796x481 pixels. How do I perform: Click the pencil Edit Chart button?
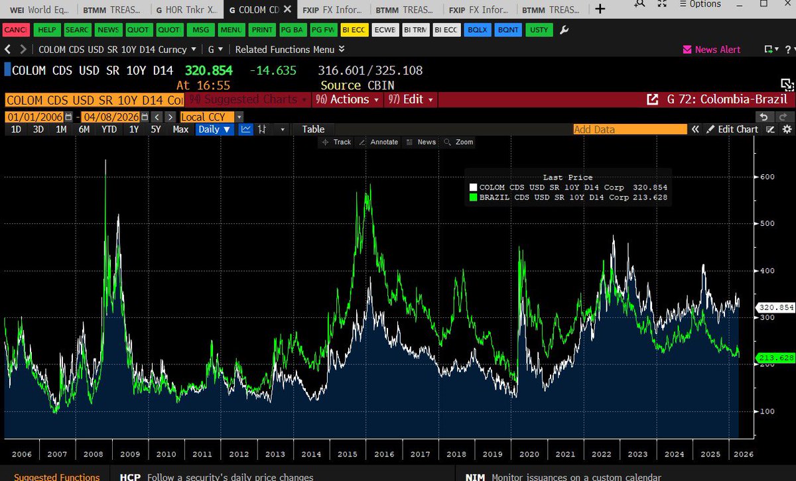coord(732,129)
